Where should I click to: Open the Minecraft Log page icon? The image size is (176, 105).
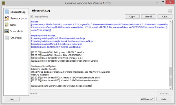(x=7, y=12)
